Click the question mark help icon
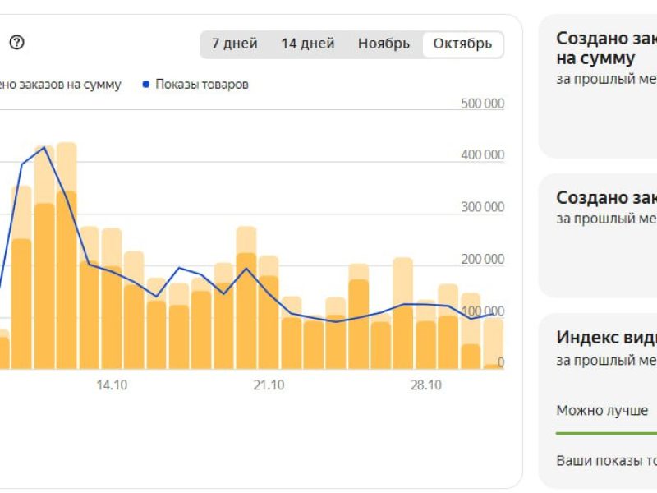 [16, 43]
